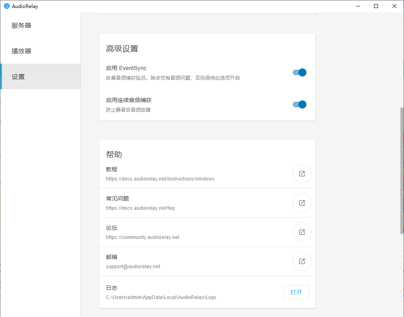Open the 论坛 forum external link icon
The height and width of the screenshot is (317, 404).
pyautogui.click(x=302, y=232)
